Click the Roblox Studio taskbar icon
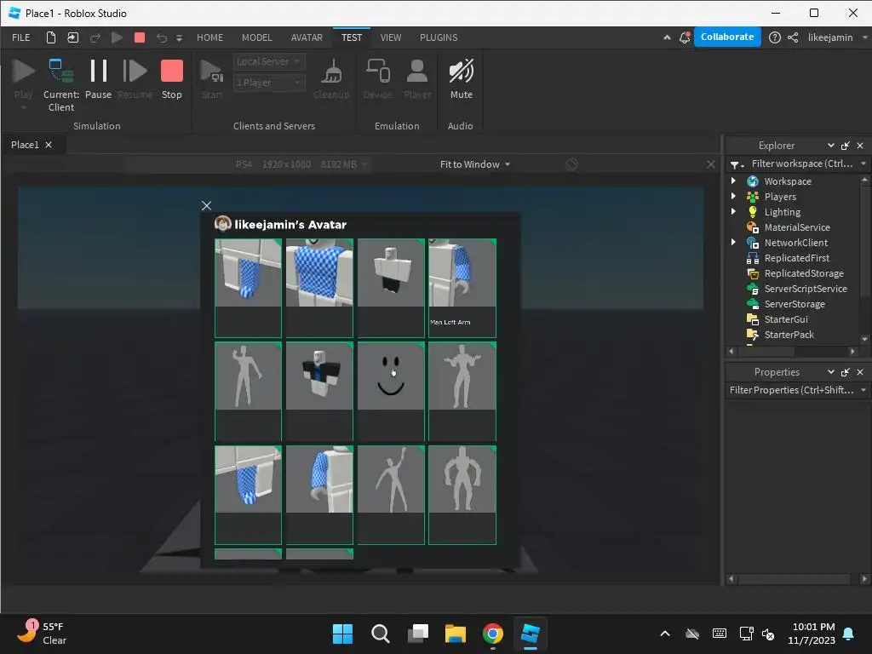The image size is (872, 654). point(530,634)
